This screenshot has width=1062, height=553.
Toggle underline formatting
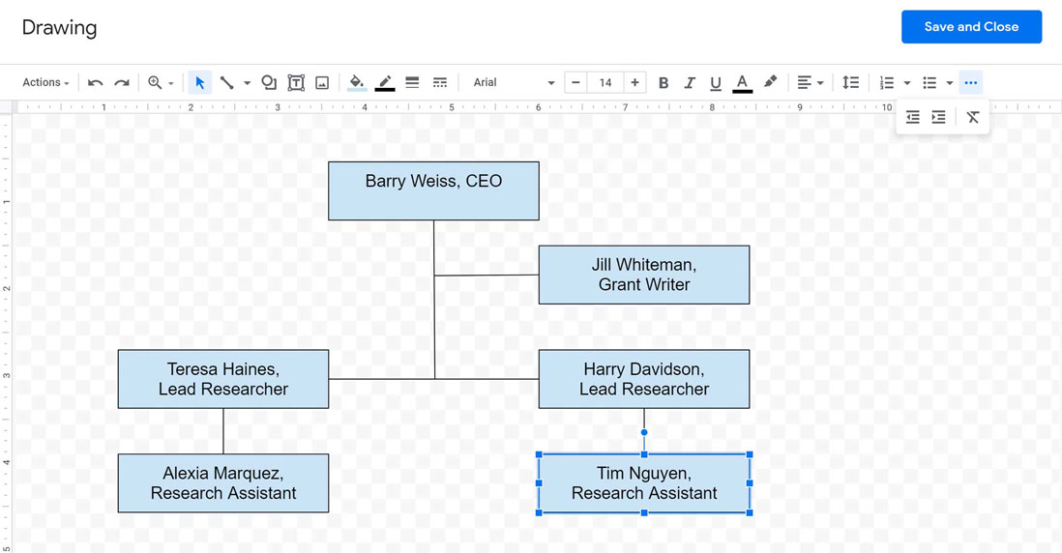[715, 83]
